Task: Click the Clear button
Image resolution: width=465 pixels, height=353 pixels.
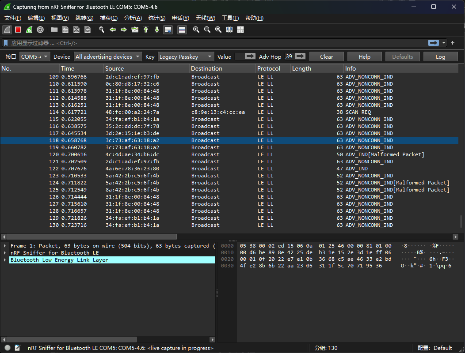Action: [x=327, y=56]
